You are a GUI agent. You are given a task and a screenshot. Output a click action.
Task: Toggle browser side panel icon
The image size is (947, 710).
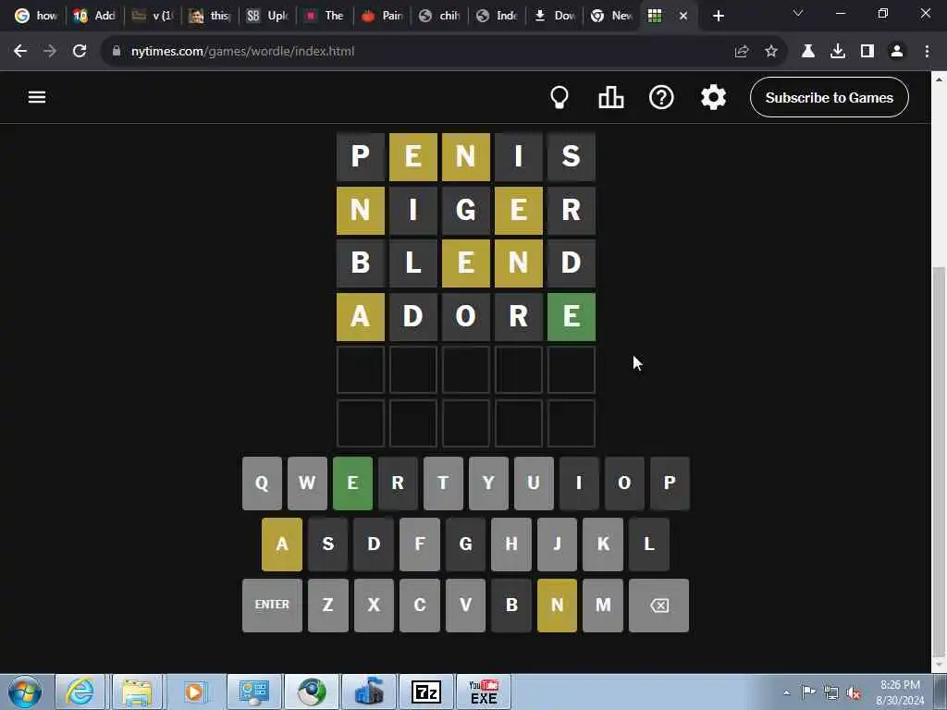(x=867, y=52)
